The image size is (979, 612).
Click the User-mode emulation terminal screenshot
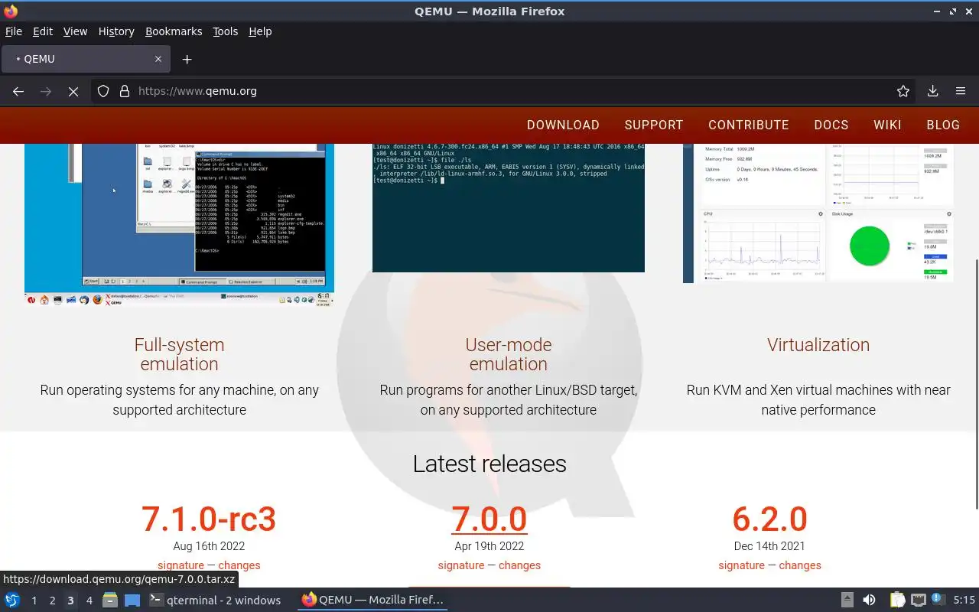point(509,208)
